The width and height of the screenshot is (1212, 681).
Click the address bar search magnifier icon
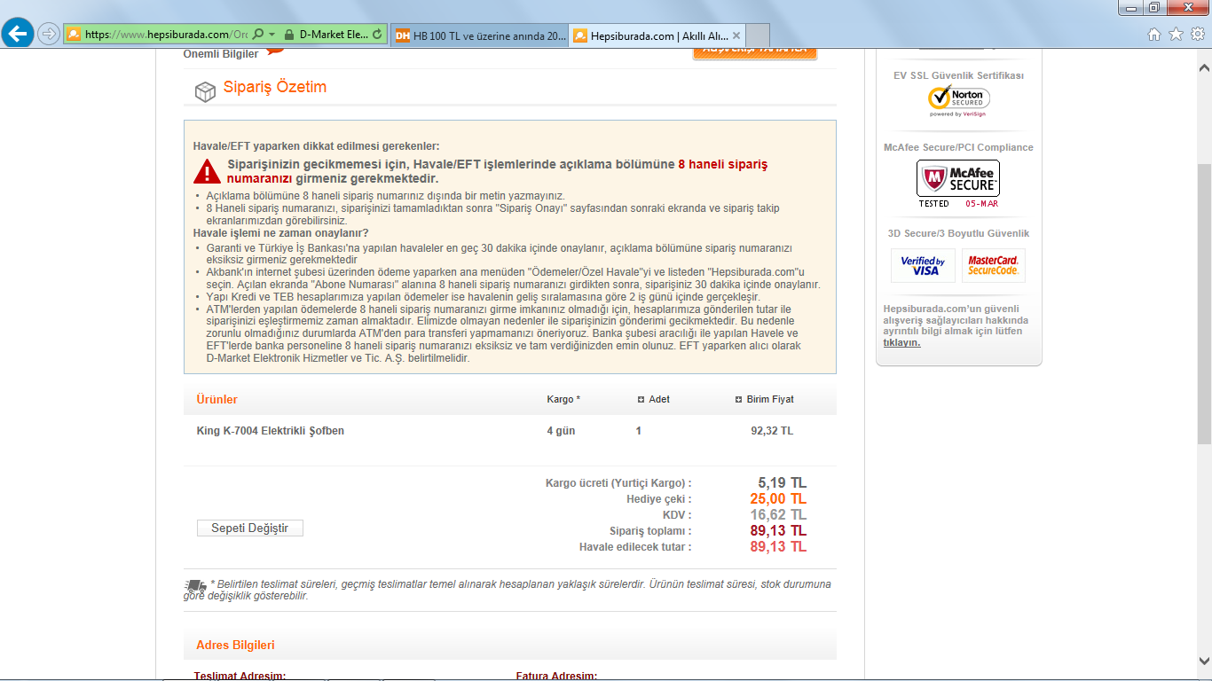tap(258, 35)
